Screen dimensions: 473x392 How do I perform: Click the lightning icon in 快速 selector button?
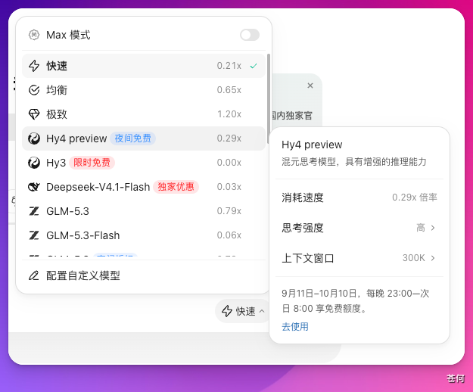(227, 311)
